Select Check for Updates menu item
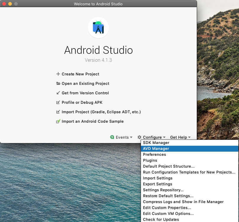The image size is (239, 222). click(x=190, y=219)
